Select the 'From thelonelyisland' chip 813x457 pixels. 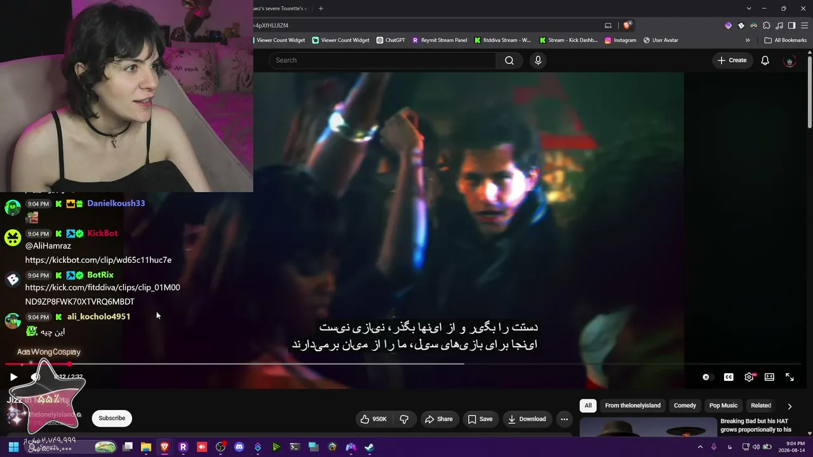pyautogui.click(x=633, y=406)
